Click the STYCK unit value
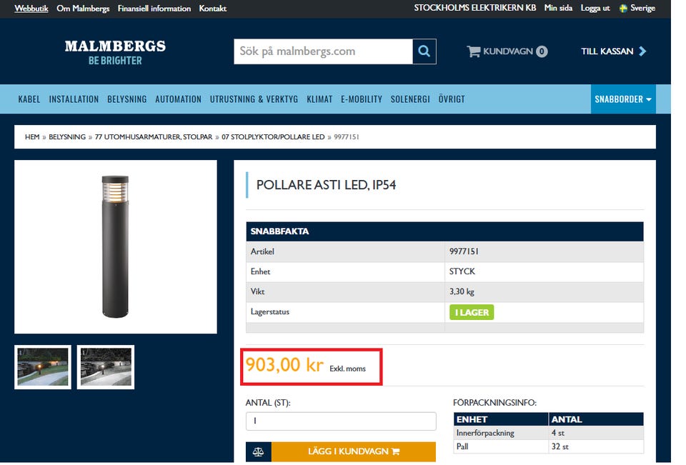The height and width of the screenshot is (465, 686). click(462, 271)
